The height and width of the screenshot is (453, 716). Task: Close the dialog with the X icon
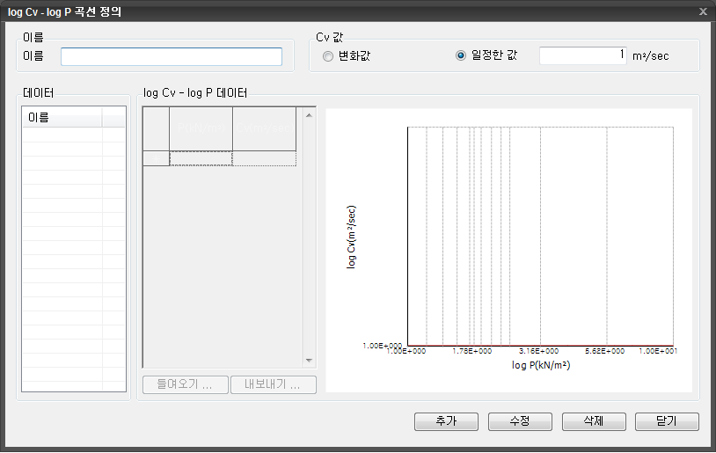[x=703, y=11]
